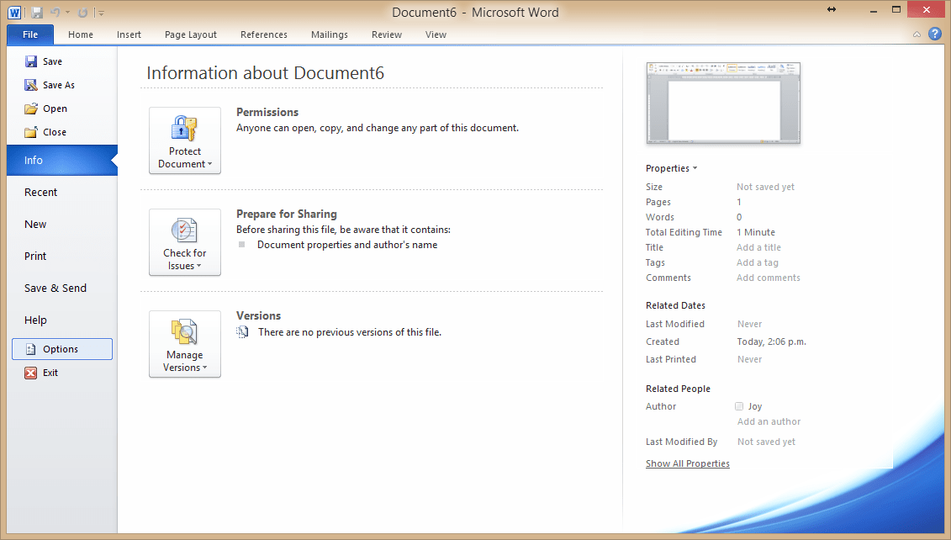Click the minimize ribbon chevron
The width and height of the screenshot is (951, 540).
pyautogui.click(x=917, y=34)
